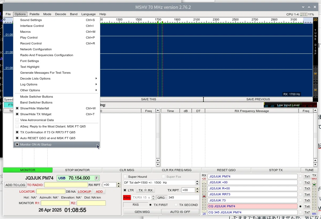Image resolution: width=321 pixels, height=219 pixels.
Task: Select the Tx3 radio button
Action: point(301,188)
